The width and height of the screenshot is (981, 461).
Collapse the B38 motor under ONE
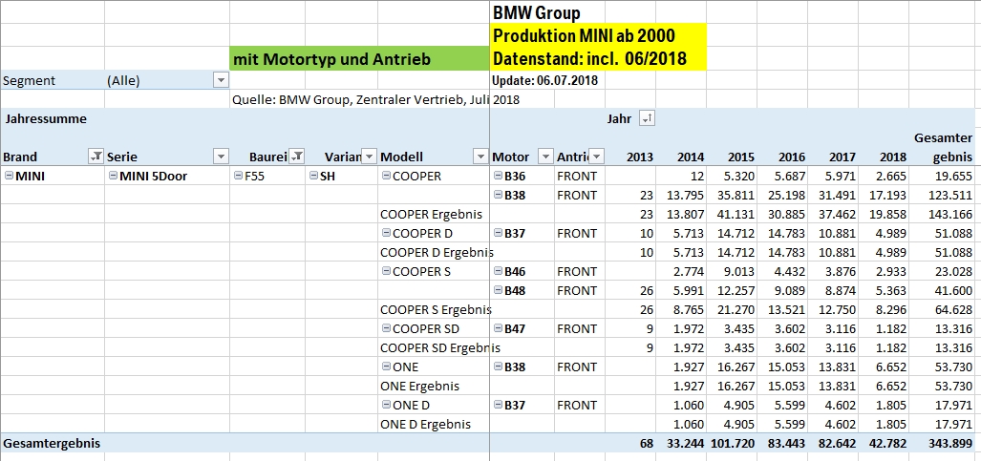click(498, 367)
